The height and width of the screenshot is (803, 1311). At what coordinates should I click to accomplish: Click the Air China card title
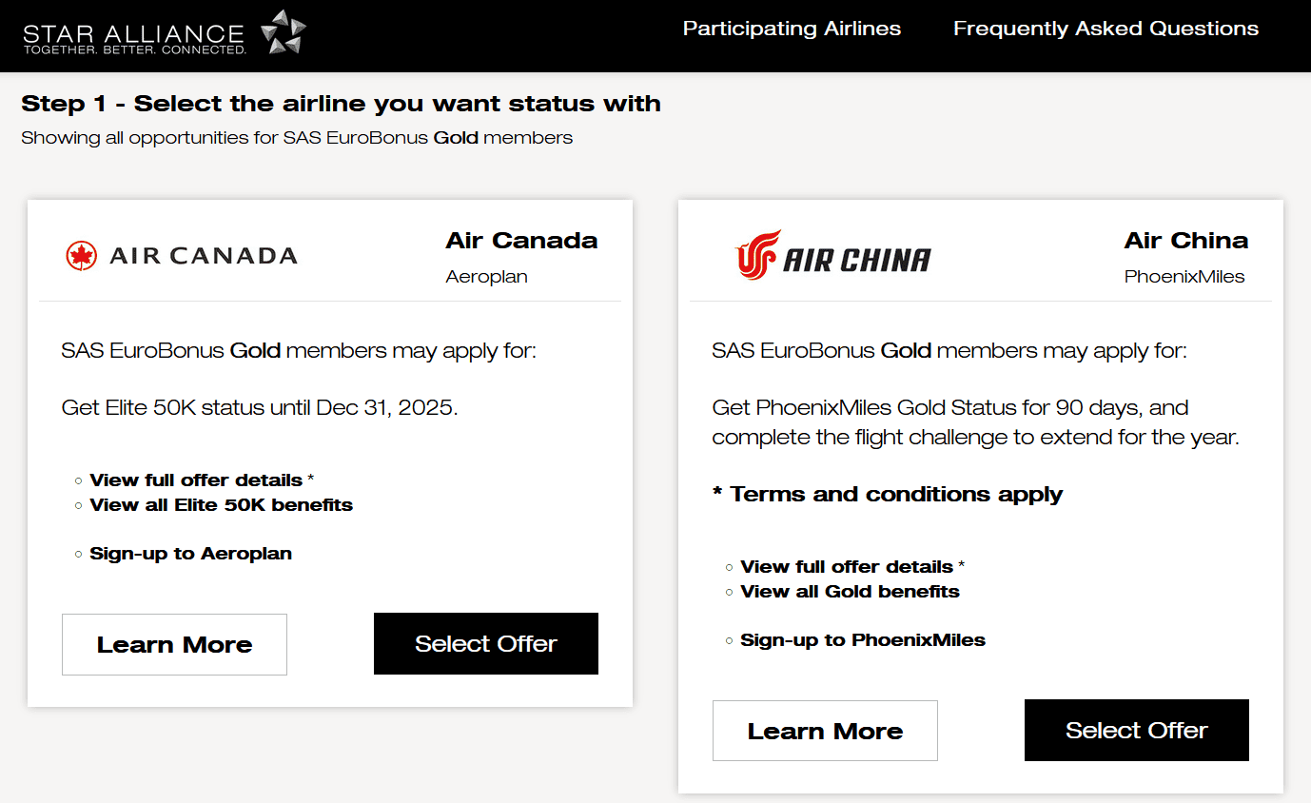click(1185, 241)
